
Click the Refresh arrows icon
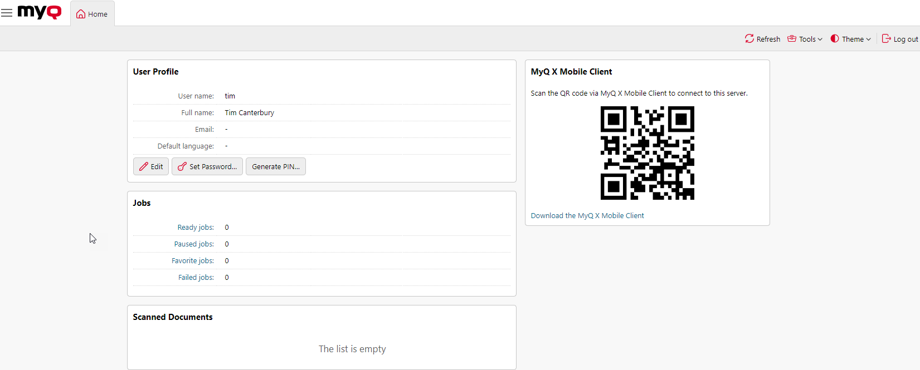749,38
